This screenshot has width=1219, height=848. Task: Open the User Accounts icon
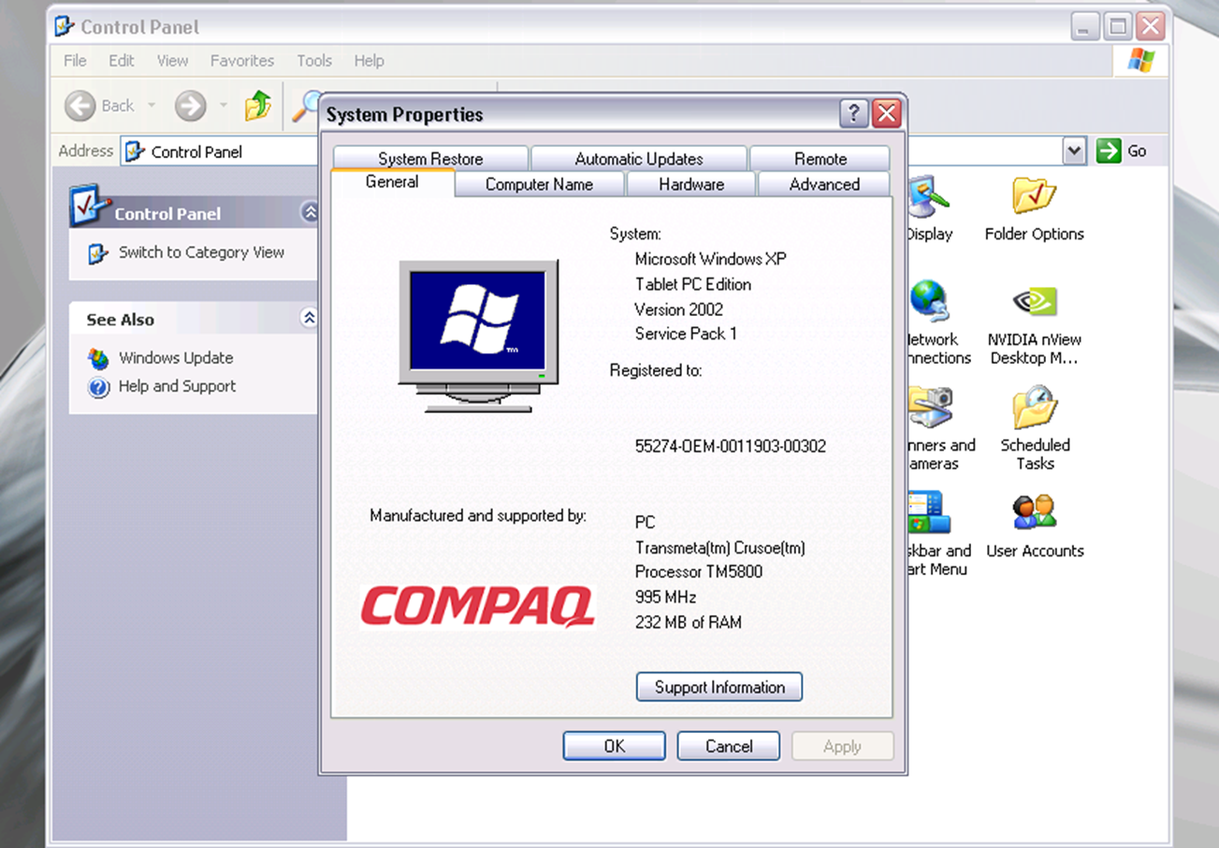click(x=1034, y=512)
